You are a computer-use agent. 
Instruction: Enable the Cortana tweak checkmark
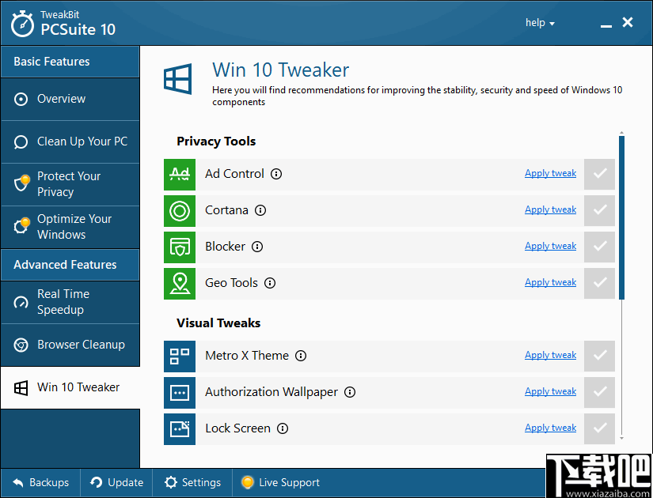coord(599,210)
